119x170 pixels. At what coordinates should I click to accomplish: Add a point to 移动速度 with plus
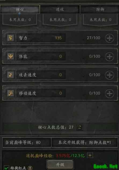tap(110, 93)
